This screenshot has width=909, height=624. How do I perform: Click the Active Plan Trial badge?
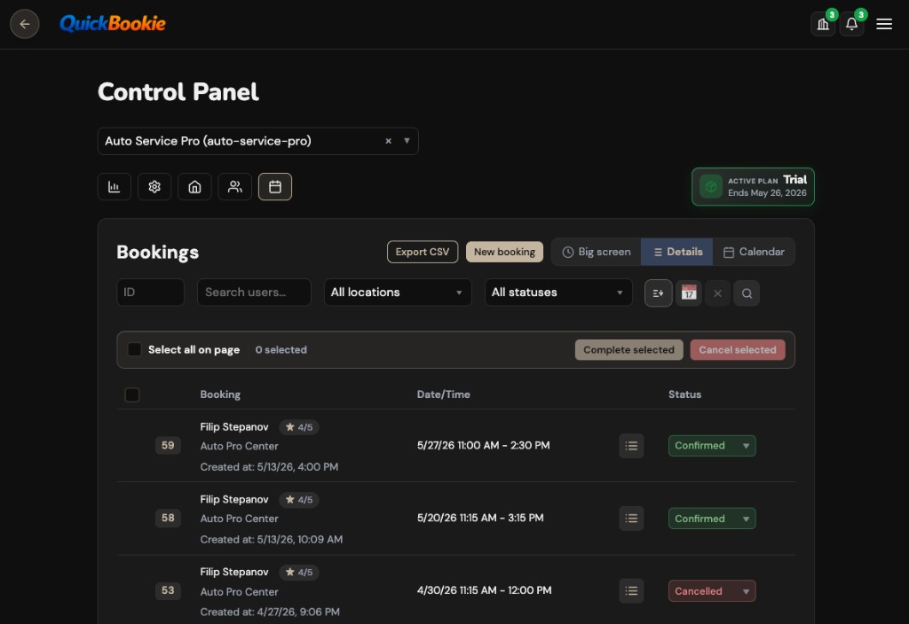753,186
